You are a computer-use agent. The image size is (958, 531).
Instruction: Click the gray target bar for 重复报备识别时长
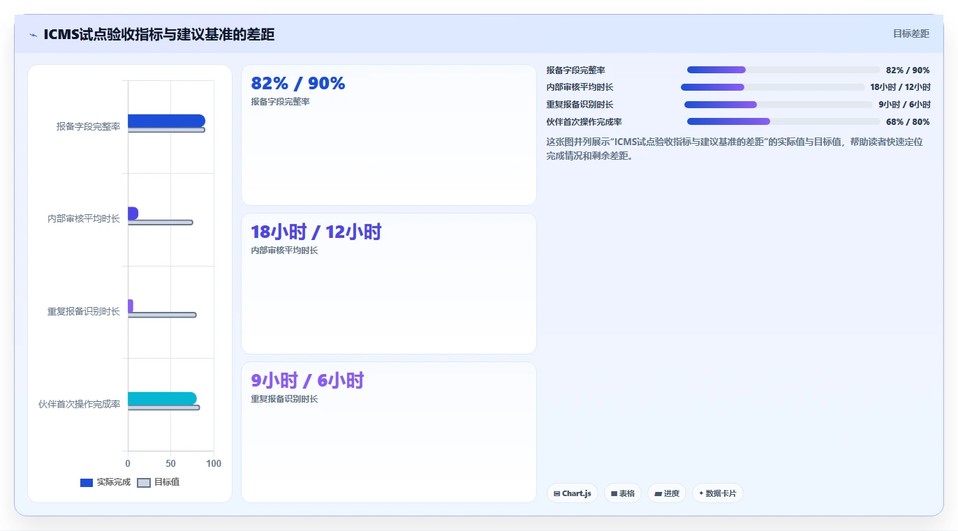click(162, 315)
